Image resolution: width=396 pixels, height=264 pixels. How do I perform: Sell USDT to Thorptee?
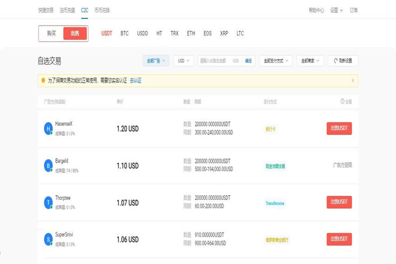coord(339,202)
